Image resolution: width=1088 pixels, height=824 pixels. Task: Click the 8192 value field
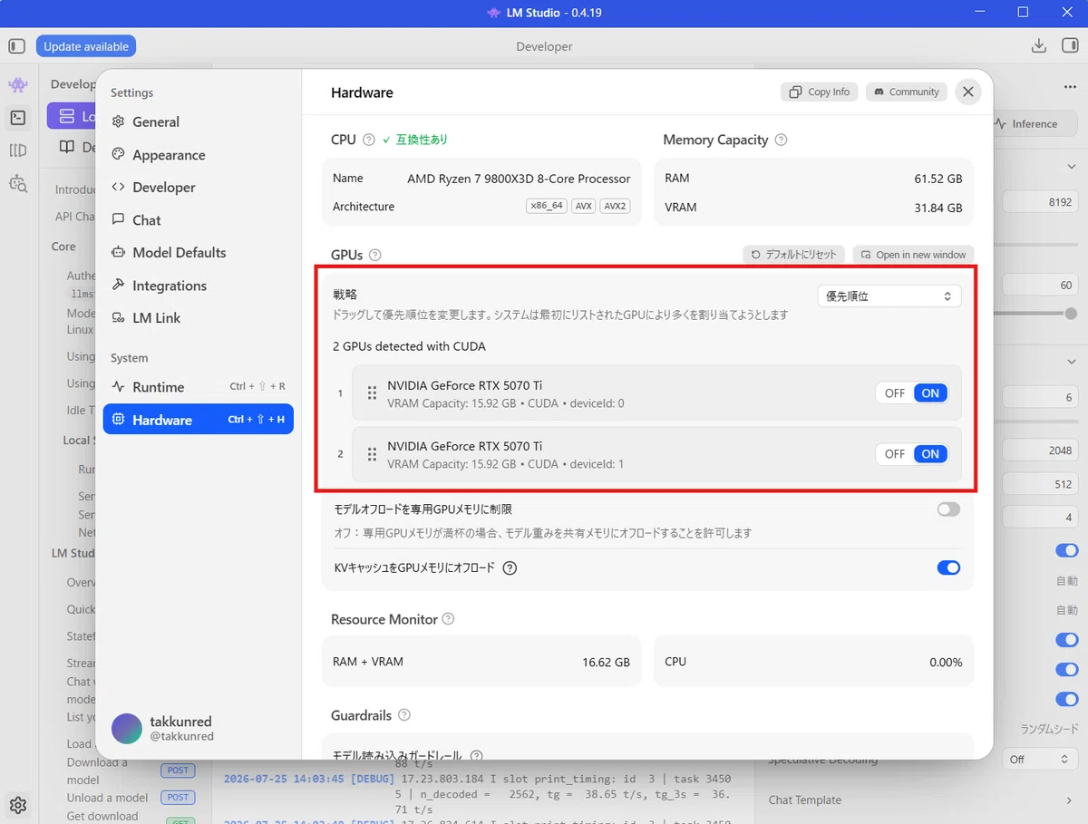tap(1039, 203)
